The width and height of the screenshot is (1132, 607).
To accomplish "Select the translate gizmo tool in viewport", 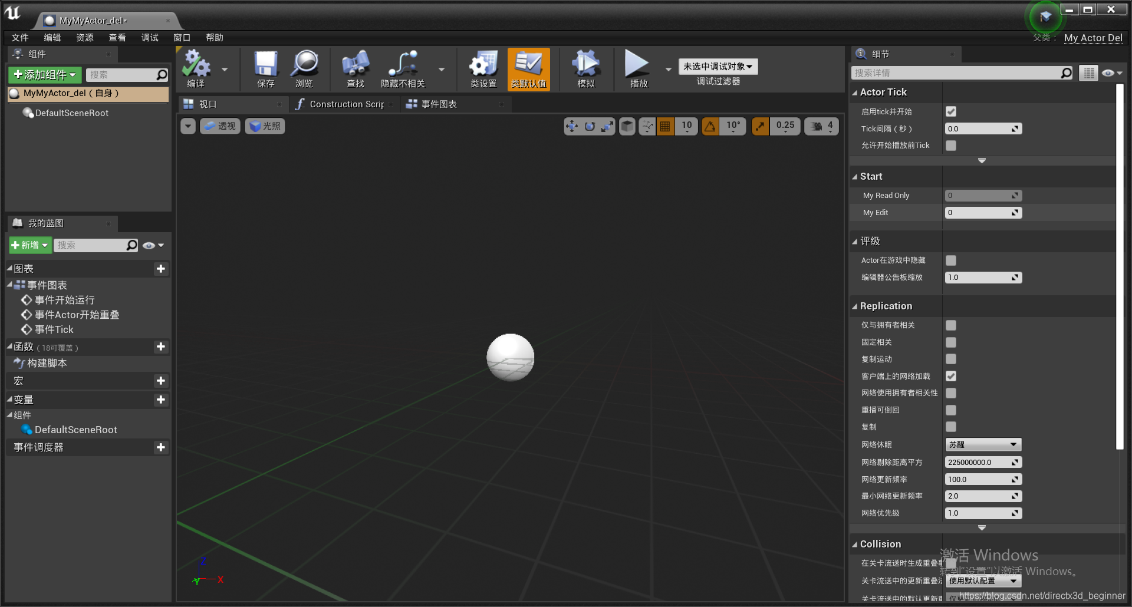I will (572, 126).
